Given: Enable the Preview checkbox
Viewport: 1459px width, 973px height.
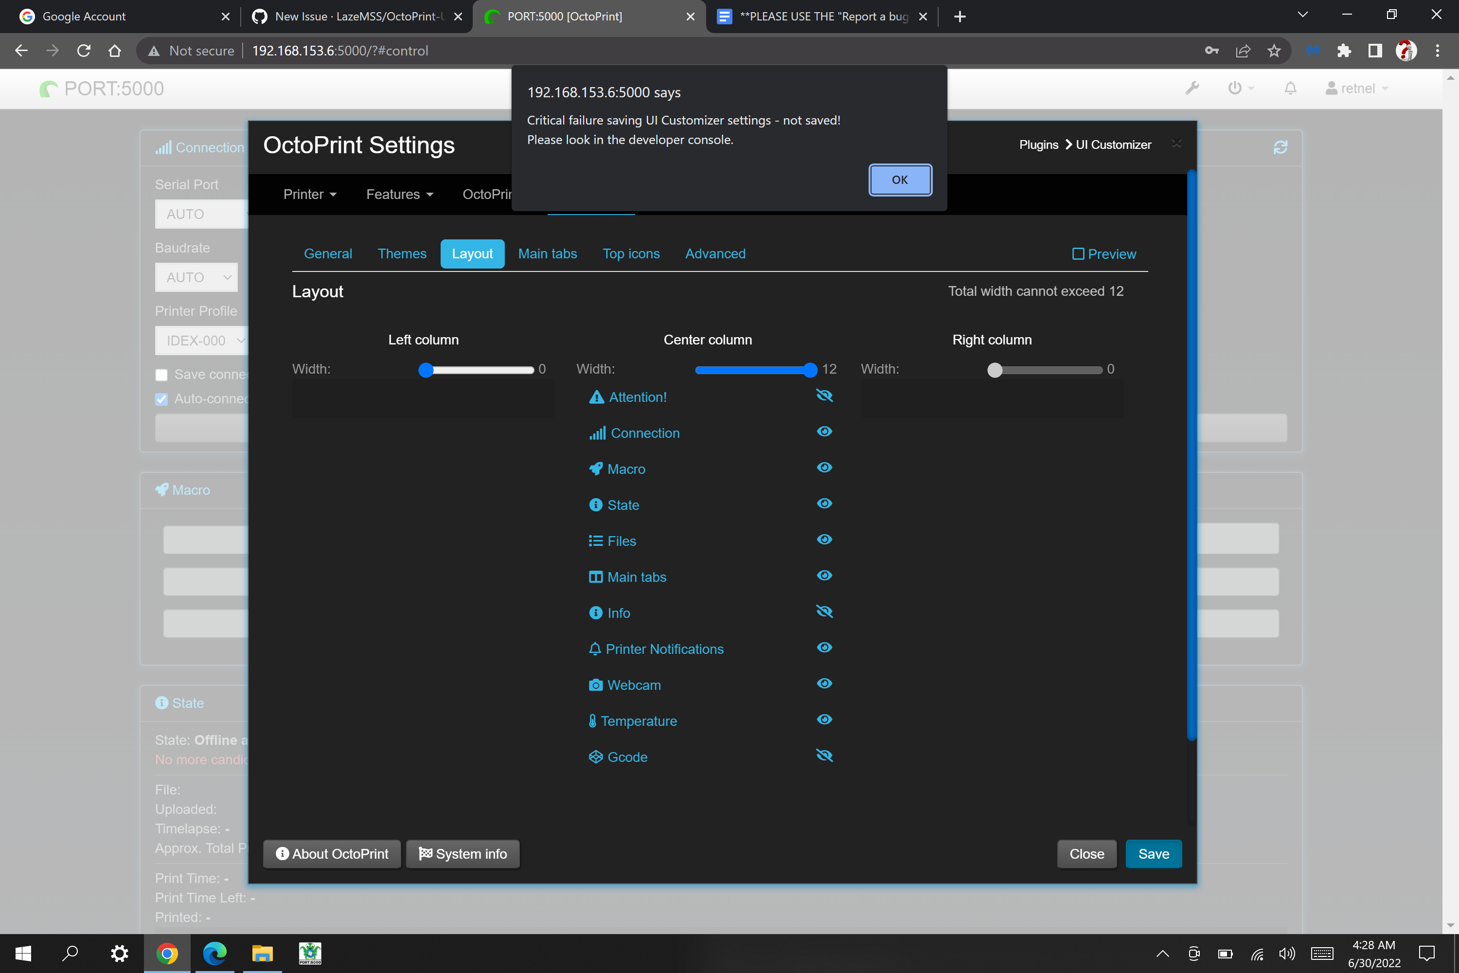Looking at the screenshot, I should pos(1079,254).
